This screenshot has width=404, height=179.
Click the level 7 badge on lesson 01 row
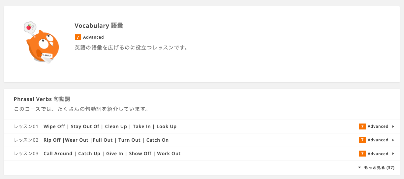tap(362, 126)
